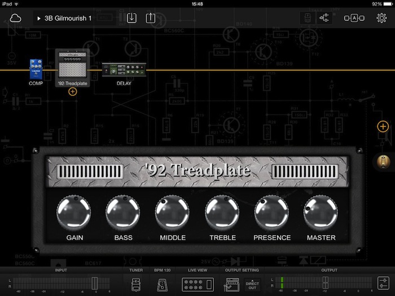Viewport: 395px width, 296px height.
Task: Click the GAIN knob
Action: coord(74,214)
